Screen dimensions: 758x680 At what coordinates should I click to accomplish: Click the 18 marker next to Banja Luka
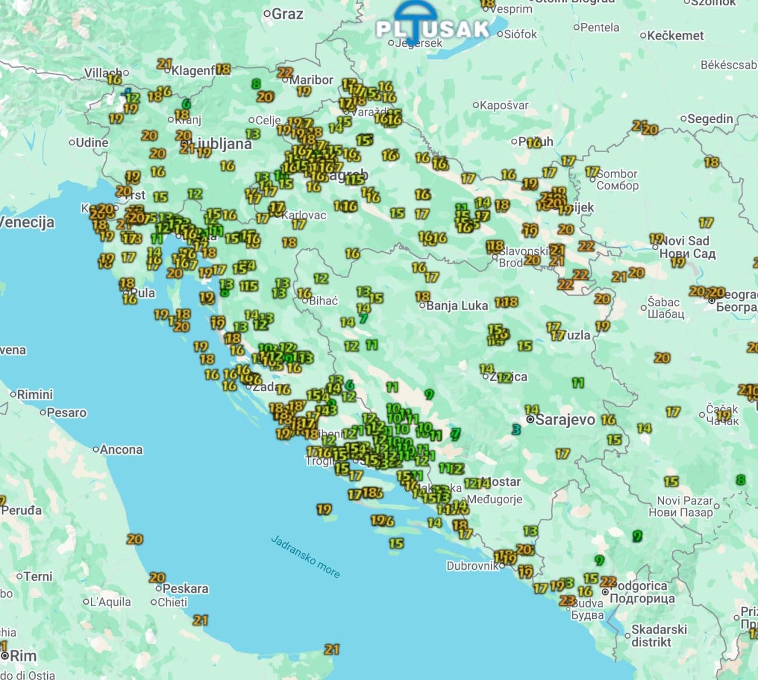(x=423, y=296)
